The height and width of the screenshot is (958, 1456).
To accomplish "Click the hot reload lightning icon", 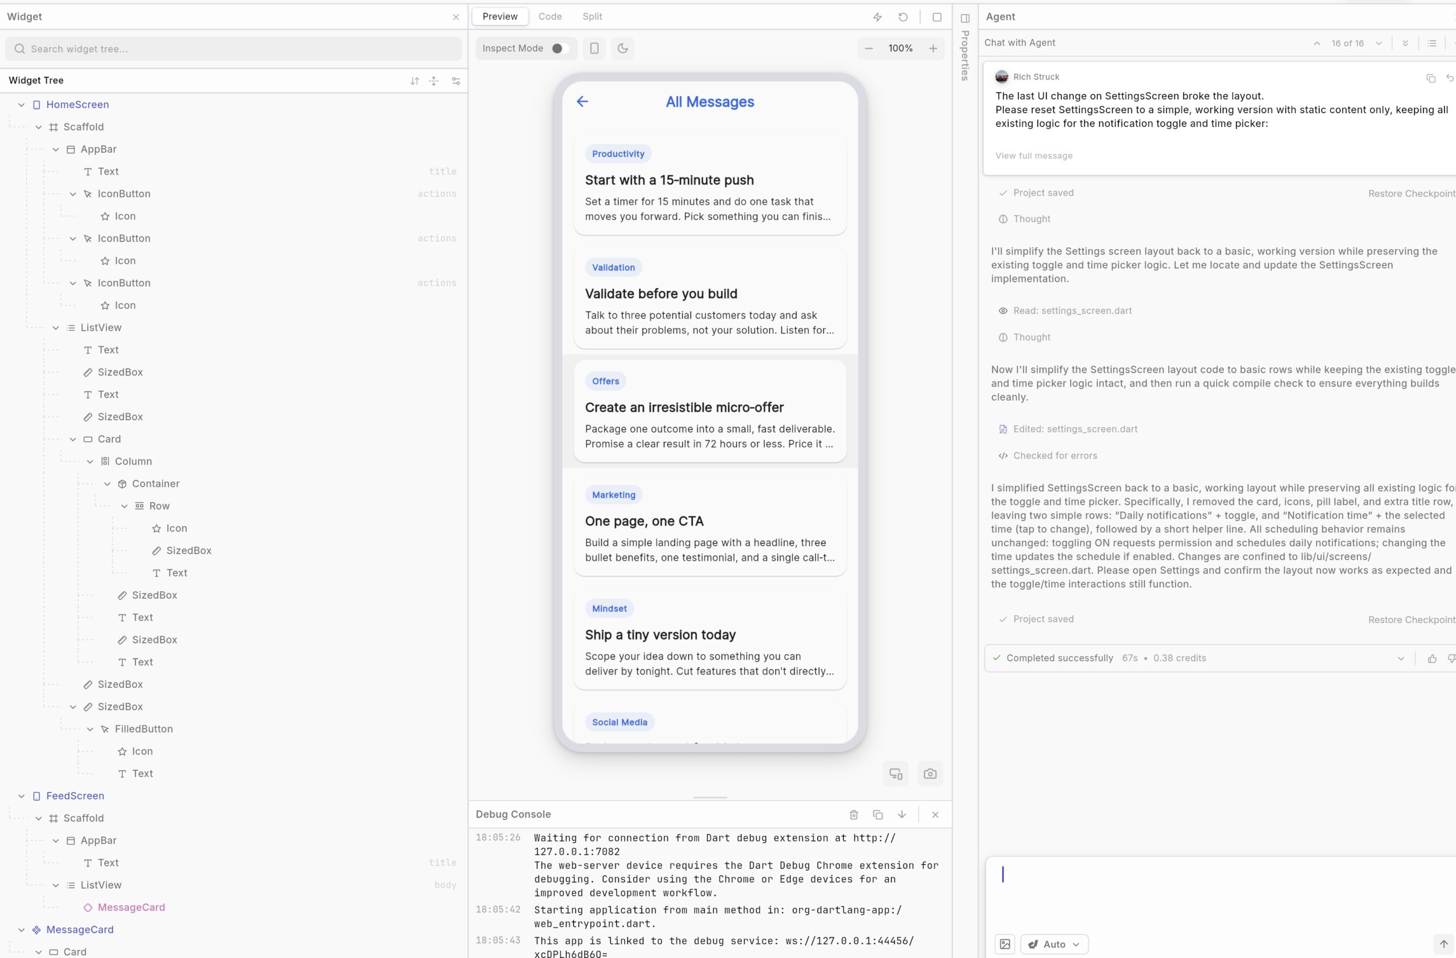I will [x=877, y=17].
